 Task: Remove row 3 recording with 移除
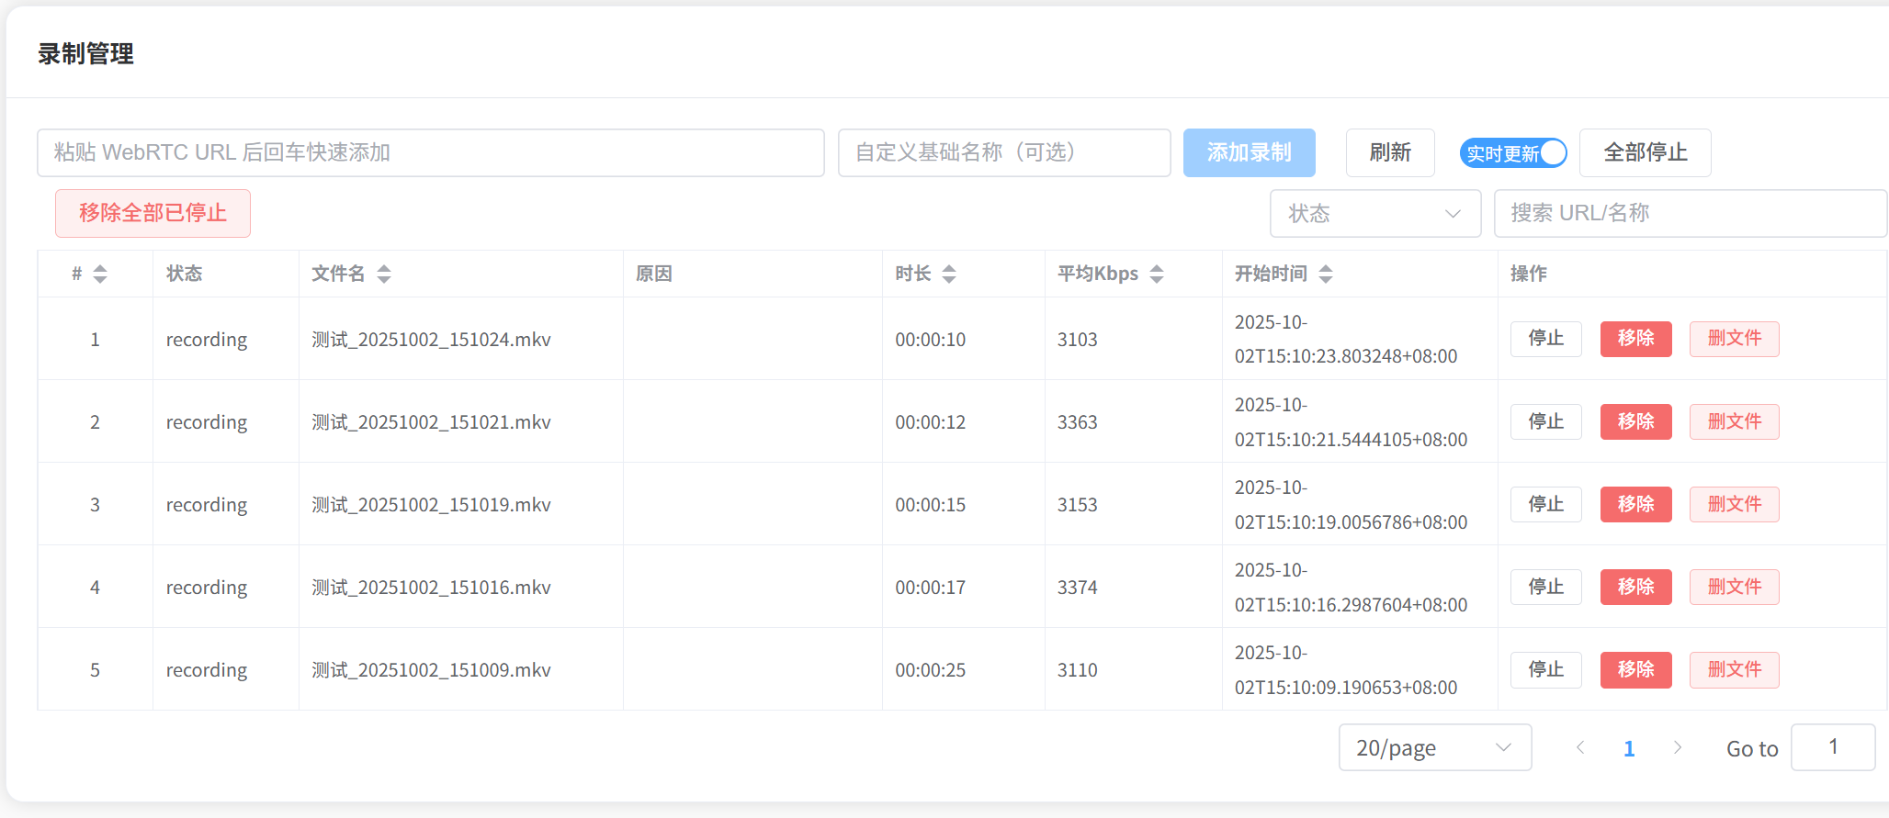tap(1635, 504)
